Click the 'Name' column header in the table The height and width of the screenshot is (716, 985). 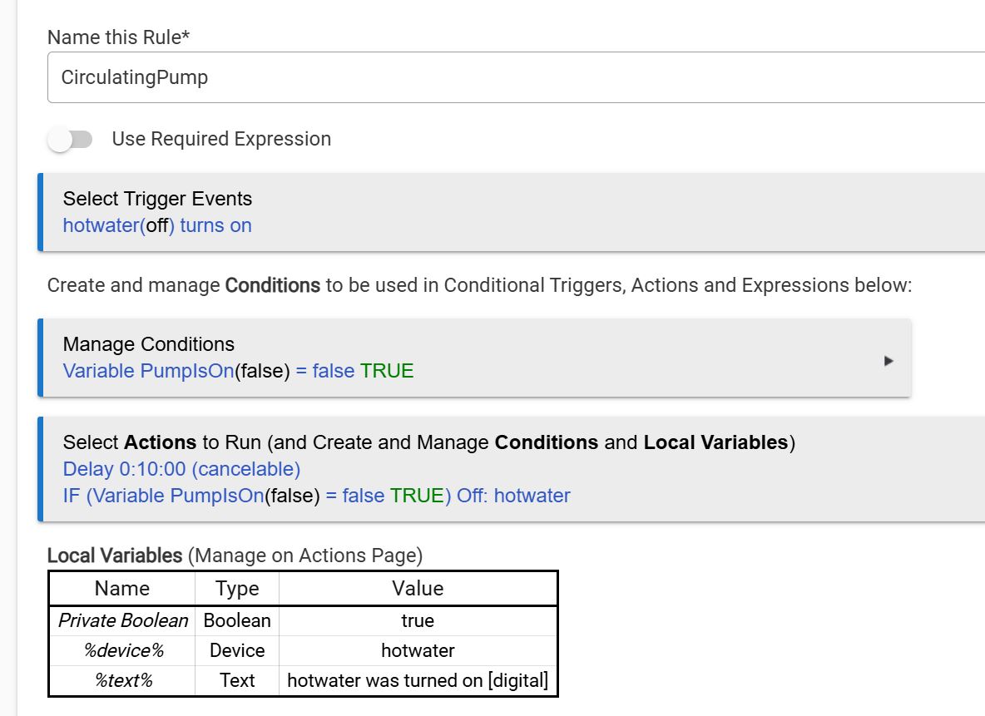click(122, 589)
